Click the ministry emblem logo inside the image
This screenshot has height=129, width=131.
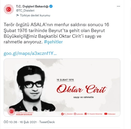coord(11,112)
